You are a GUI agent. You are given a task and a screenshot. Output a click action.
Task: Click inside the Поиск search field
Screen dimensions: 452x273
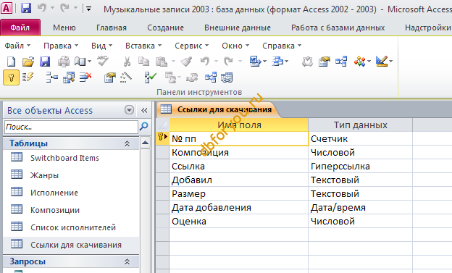click(x=71, y=127)
